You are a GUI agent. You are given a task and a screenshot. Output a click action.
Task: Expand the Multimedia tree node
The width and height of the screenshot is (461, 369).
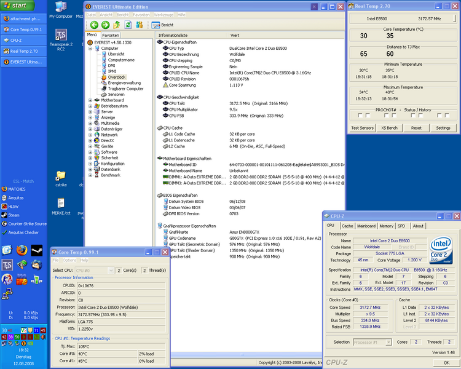(90, 123)
